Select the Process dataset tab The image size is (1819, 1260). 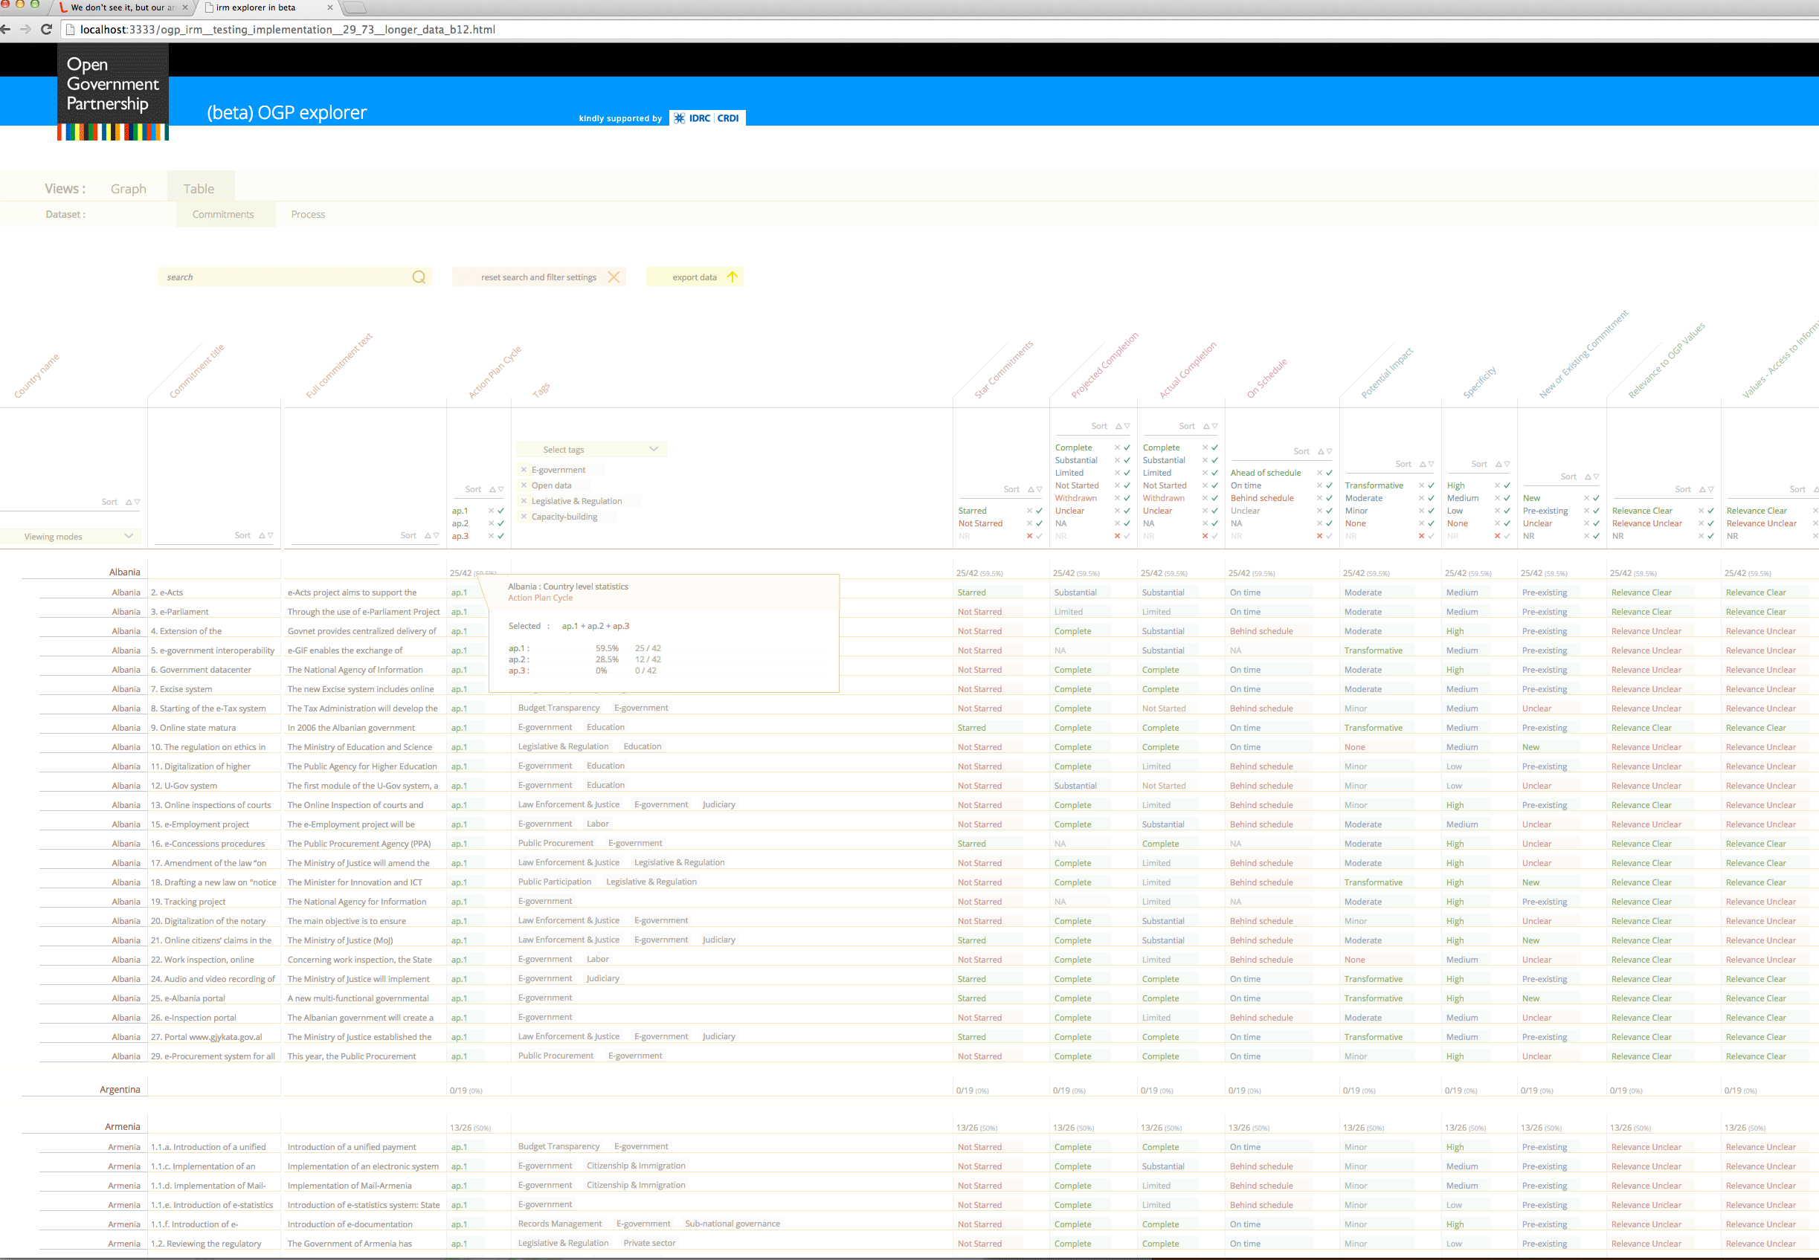pos(307,215)
